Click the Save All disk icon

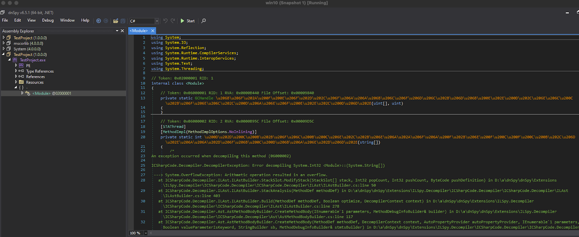[x=123, y=21]
